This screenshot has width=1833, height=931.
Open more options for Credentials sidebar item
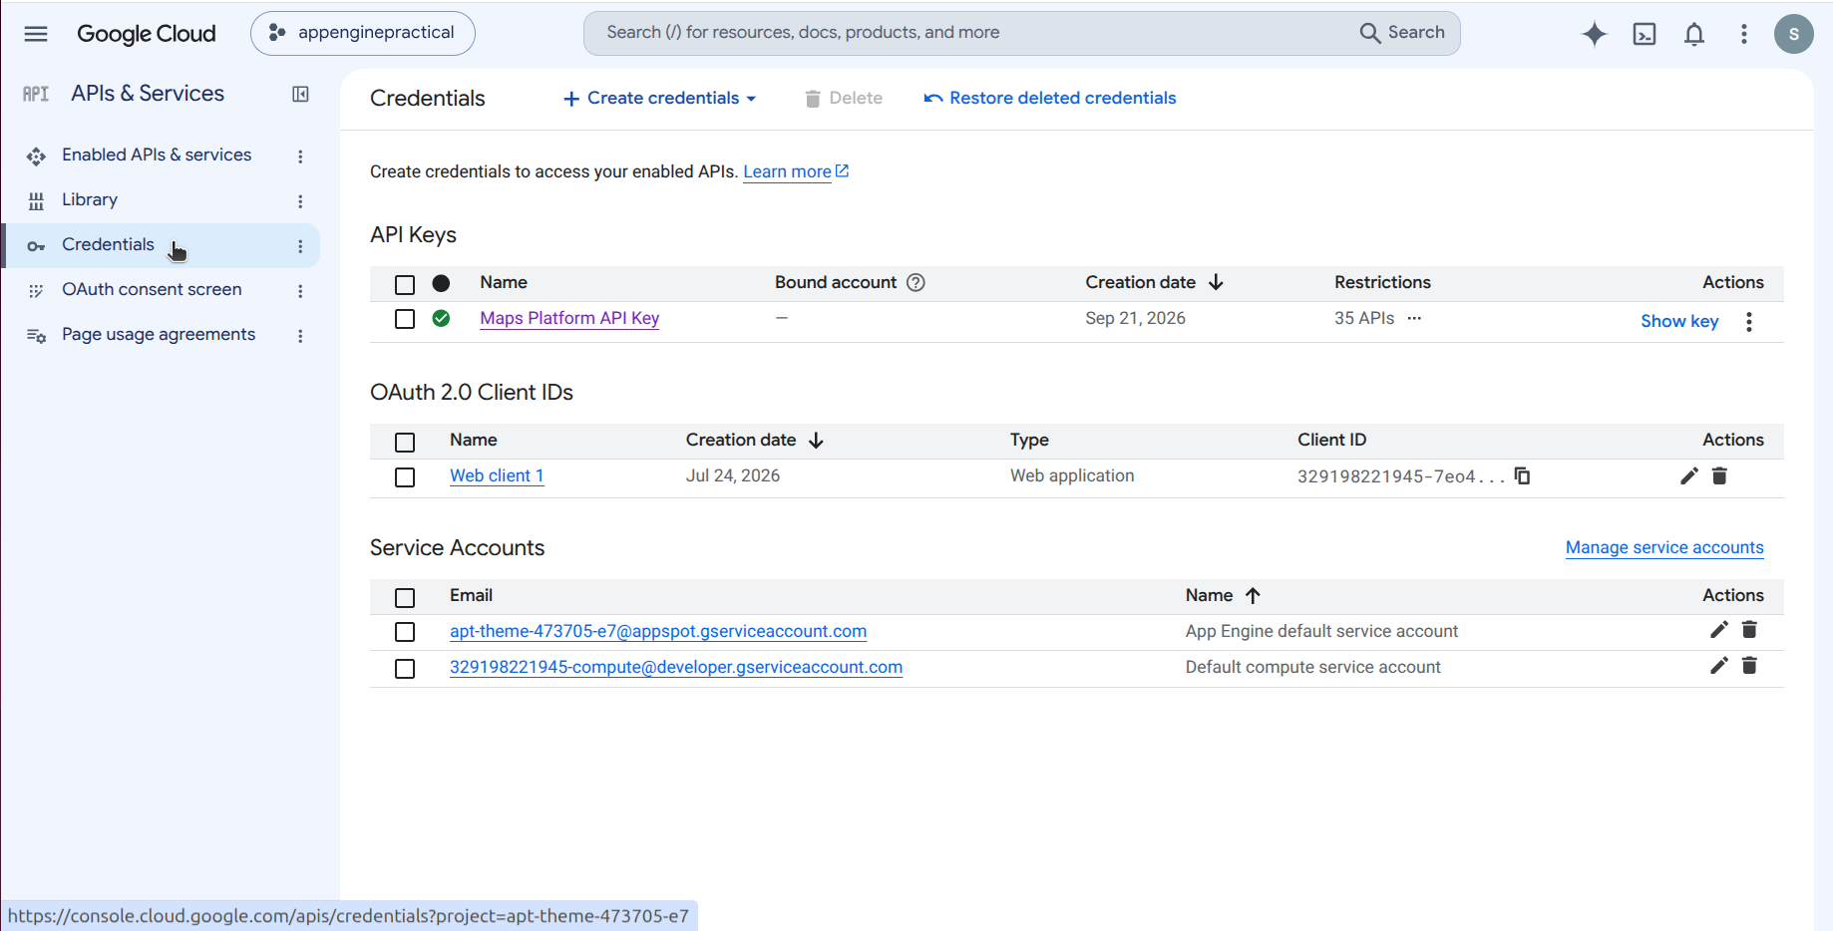[x=300, y=246]
